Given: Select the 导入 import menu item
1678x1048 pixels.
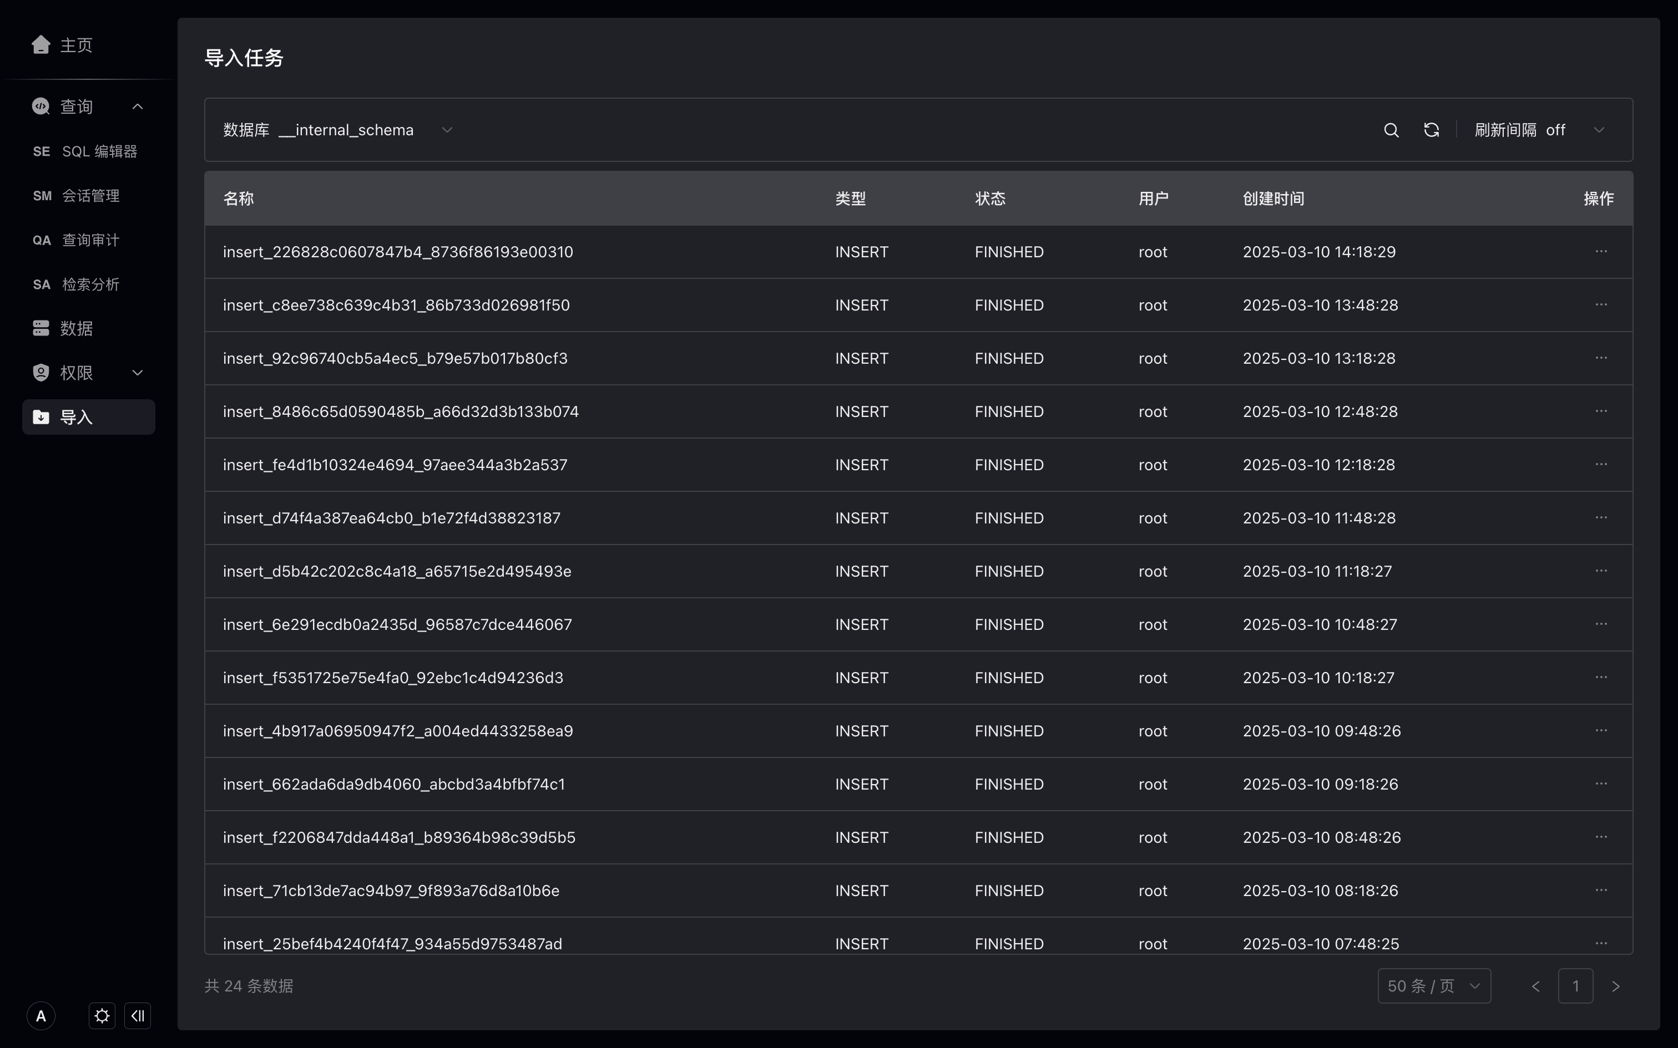Looking at the screenshot, I should [89, 416].
